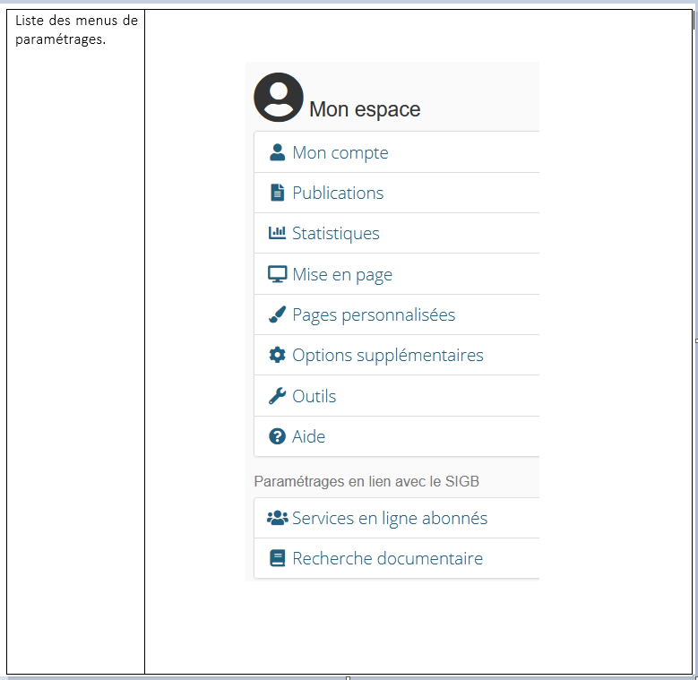
Task: Click the Paramétrages en lien avec le SIGB heading
Action: 366,481
